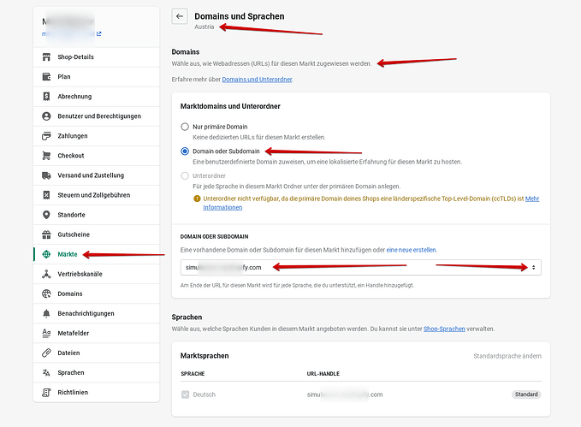Click the eine neue erstellen link

click(411, 250)
